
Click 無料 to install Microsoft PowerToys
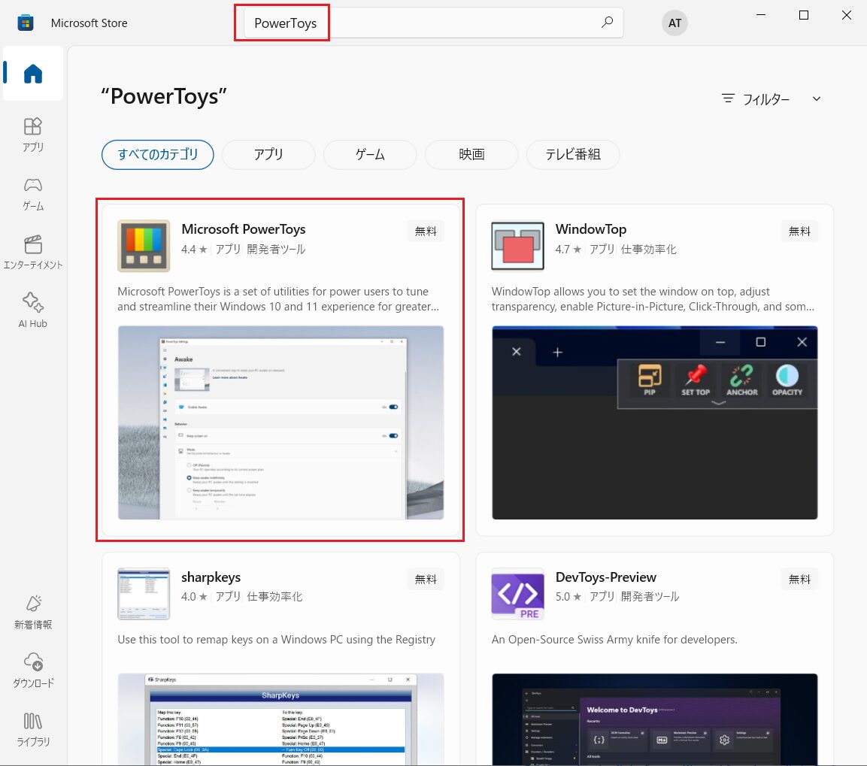[x=425, y=231]
